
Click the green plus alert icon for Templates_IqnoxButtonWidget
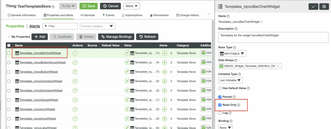tap(165, 72)
